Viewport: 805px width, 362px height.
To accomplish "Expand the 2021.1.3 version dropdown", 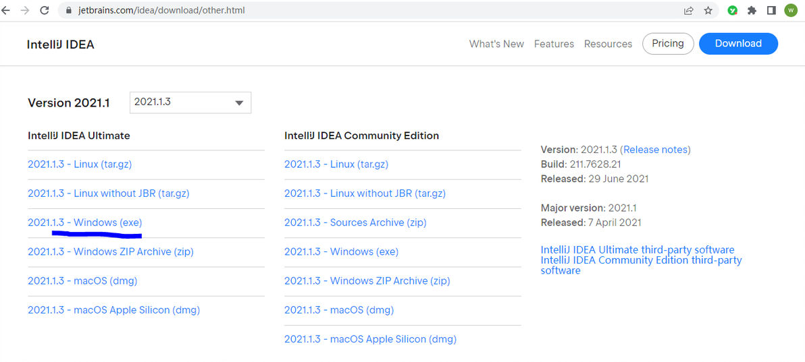I will pos(190,102).
